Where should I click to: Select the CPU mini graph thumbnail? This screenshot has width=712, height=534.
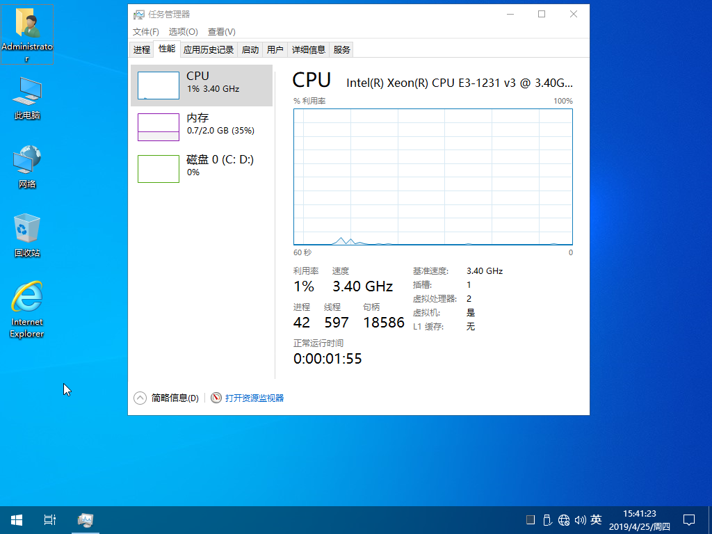click(159, 86)
